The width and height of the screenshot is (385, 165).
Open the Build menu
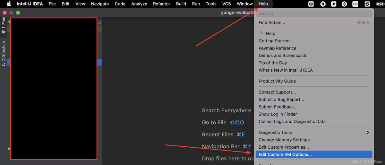181,4
